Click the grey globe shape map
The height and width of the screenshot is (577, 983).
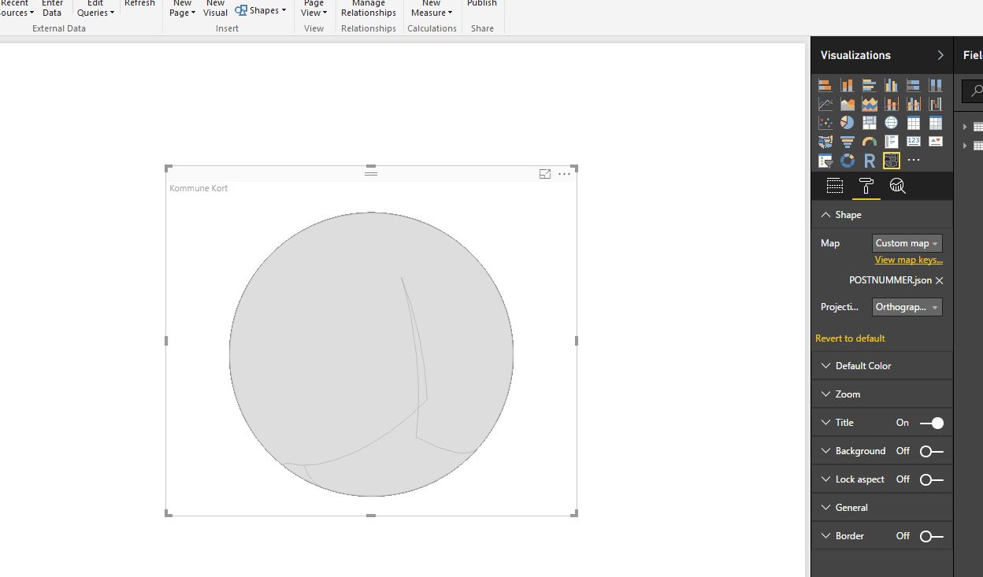coord(371,354)
